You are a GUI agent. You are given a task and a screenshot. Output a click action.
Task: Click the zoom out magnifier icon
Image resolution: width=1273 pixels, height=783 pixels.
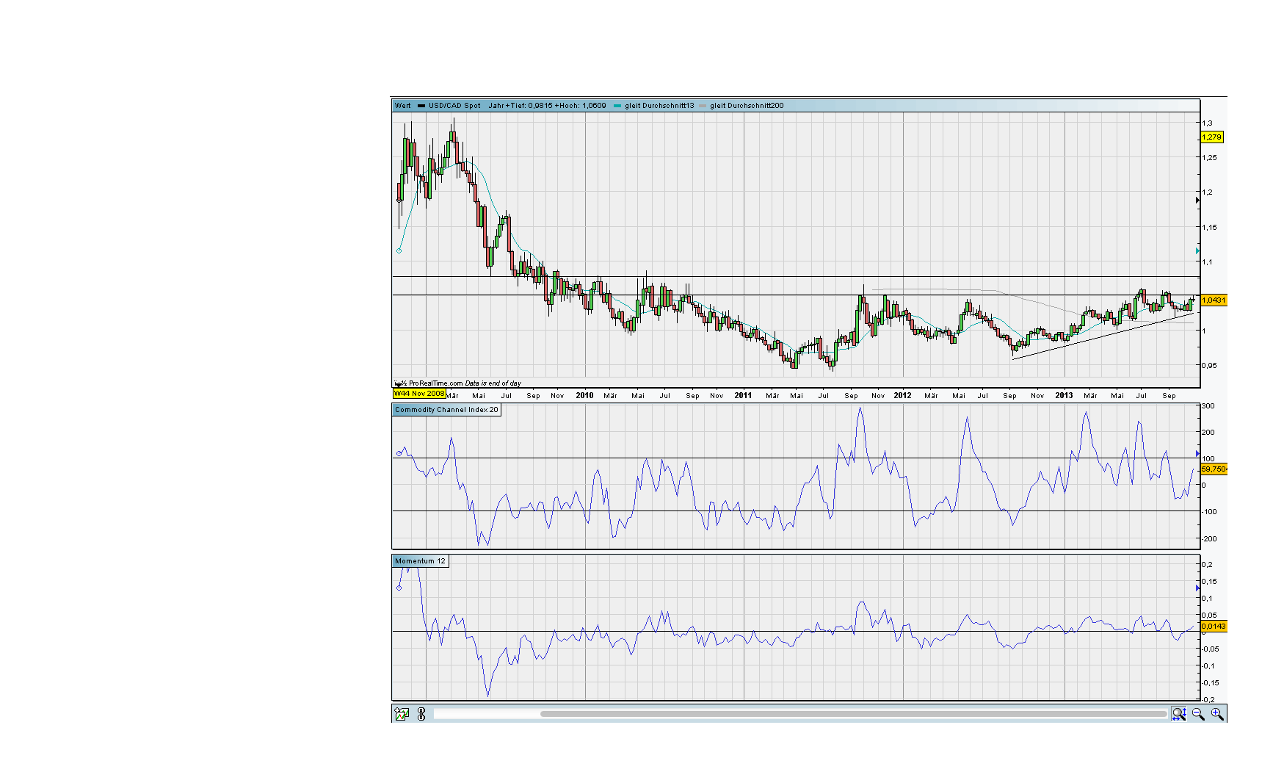coord(1199,714)
